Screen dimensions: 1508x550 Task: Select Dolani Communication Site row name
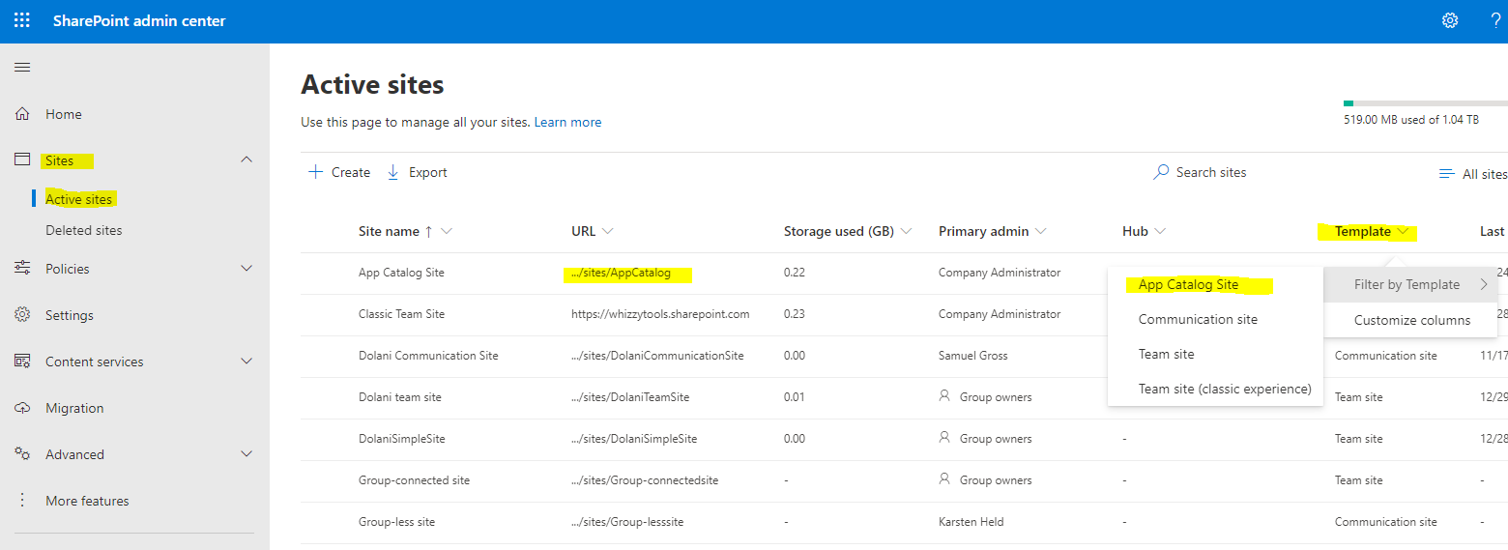tap(428, 356)
